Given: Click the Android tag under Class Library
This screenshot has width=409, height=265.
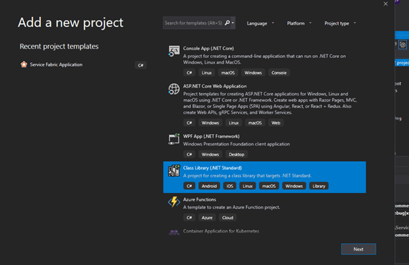Looking at the screenshot, I should pos(209,186).
